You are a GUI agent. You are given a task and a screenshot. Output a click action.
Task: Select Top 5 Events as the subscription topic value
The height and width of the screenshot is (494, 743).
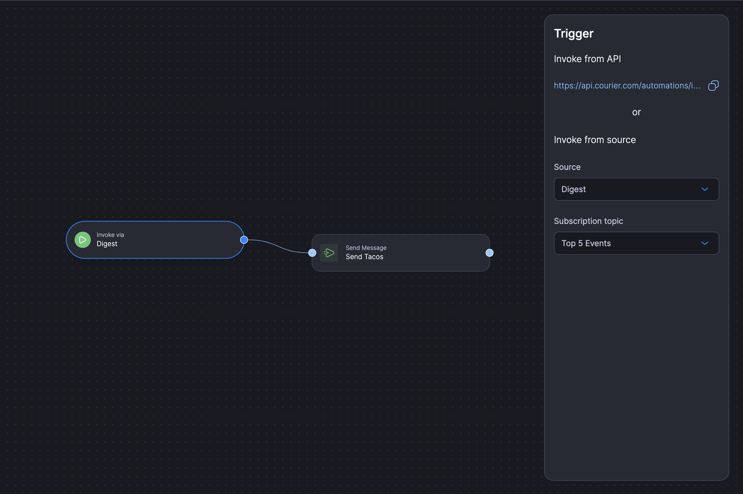586,243
